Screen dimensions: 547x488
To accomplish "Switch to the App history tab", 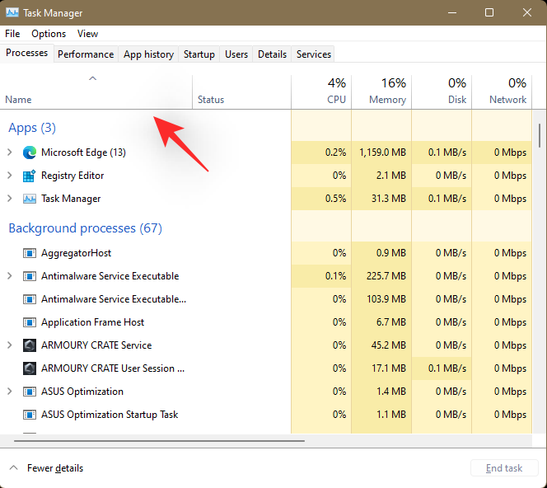I will click(148, 54).
